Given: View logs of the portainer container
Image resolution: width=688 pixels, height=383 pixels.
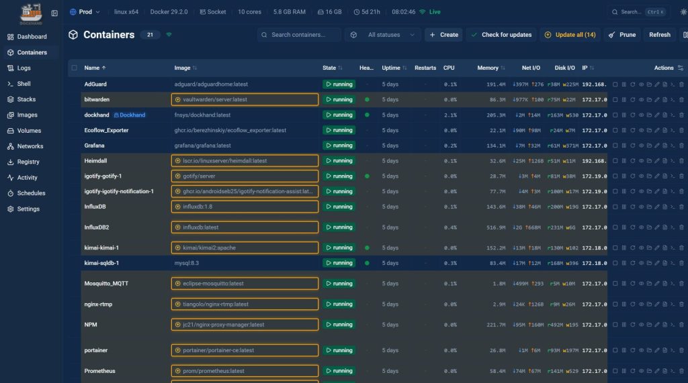Looking at the screenshot, I should tap(664, 350).
